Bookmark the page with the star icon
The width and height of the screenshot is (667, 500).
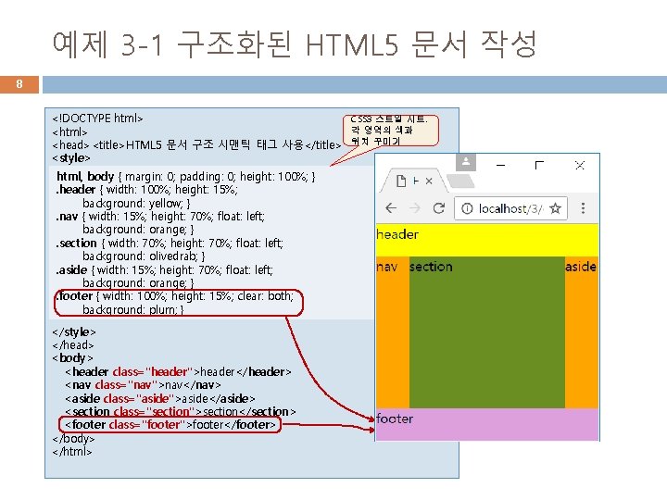pyautogui.click(x=555, y=208)
